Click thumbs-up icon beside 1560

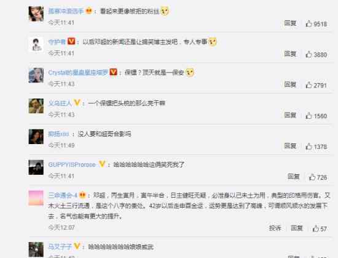[309, 116]
